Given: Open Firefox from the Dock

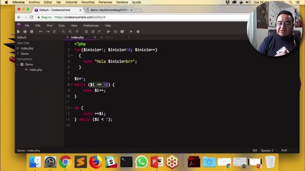Looking at the screenshot, I should [96, 161].
